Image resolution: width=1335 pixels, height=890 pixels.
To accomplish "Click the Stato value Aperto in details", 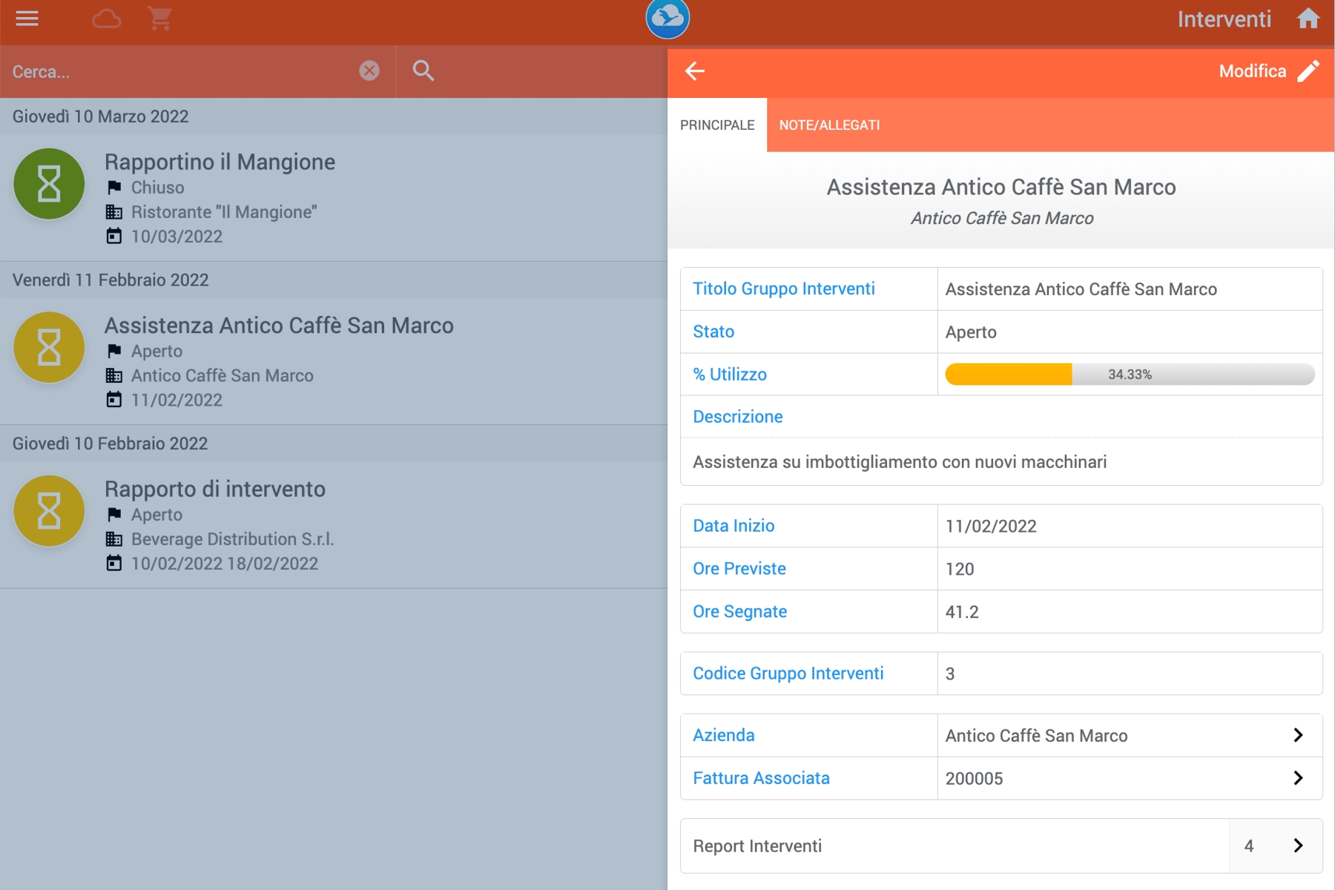I will point(971,332).
